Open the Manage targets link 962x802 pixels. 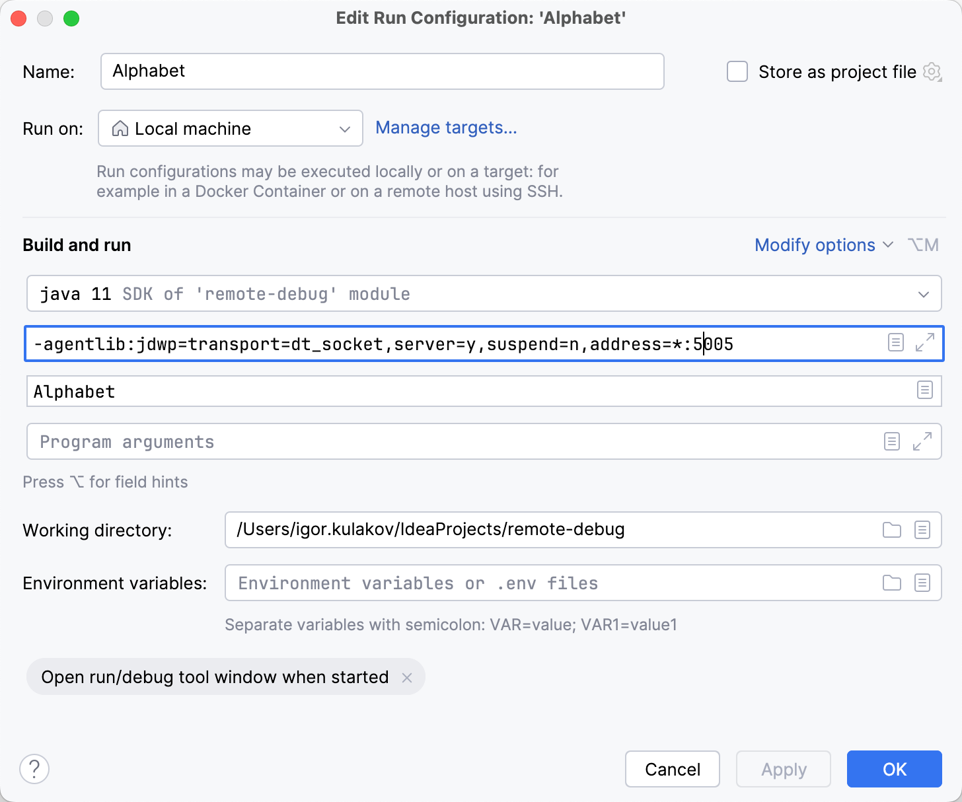pyautogui.click(x=446, y=128)
